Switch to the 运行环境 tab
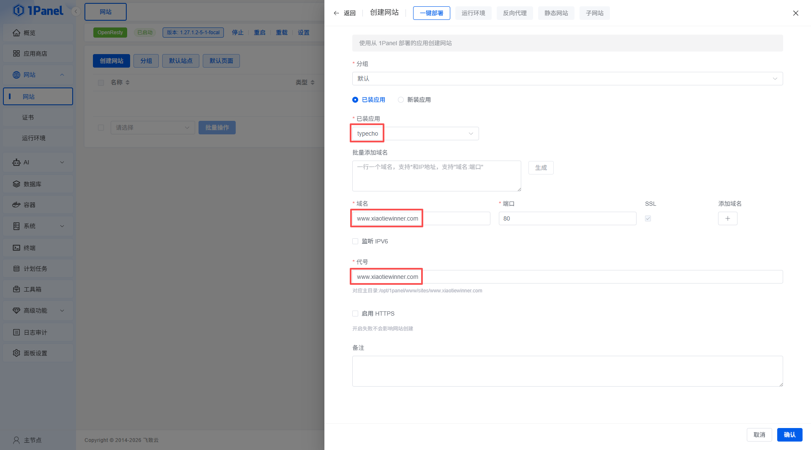The image size is (811, 450). coord(473,13)
